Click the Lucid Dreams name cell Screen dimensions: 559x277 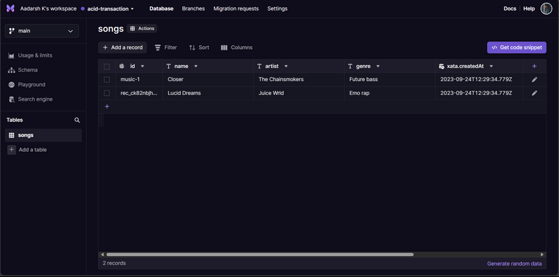pos(208,93)
